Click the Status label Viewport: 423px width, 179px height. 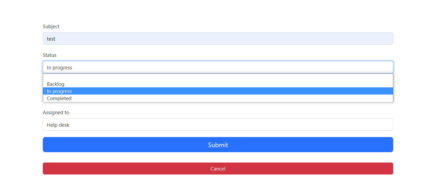pyautogui.click(x=49, y=55)
